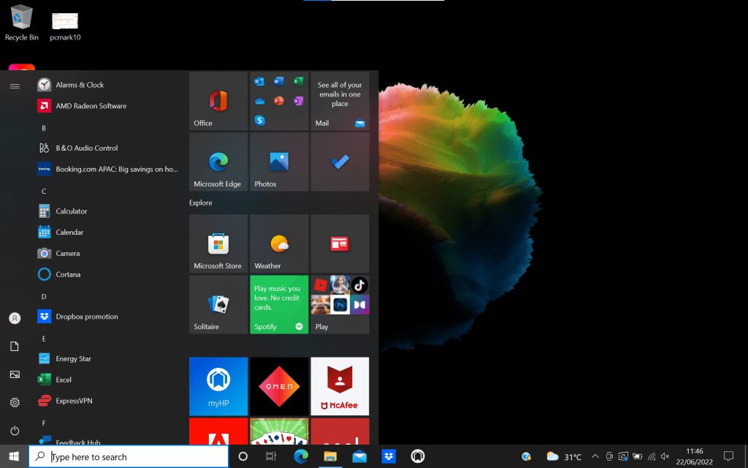The height and width of the screenshot is (468, 748).
Task: Open network Wi-Fi tray icon
Action: (x=652, y=456)
